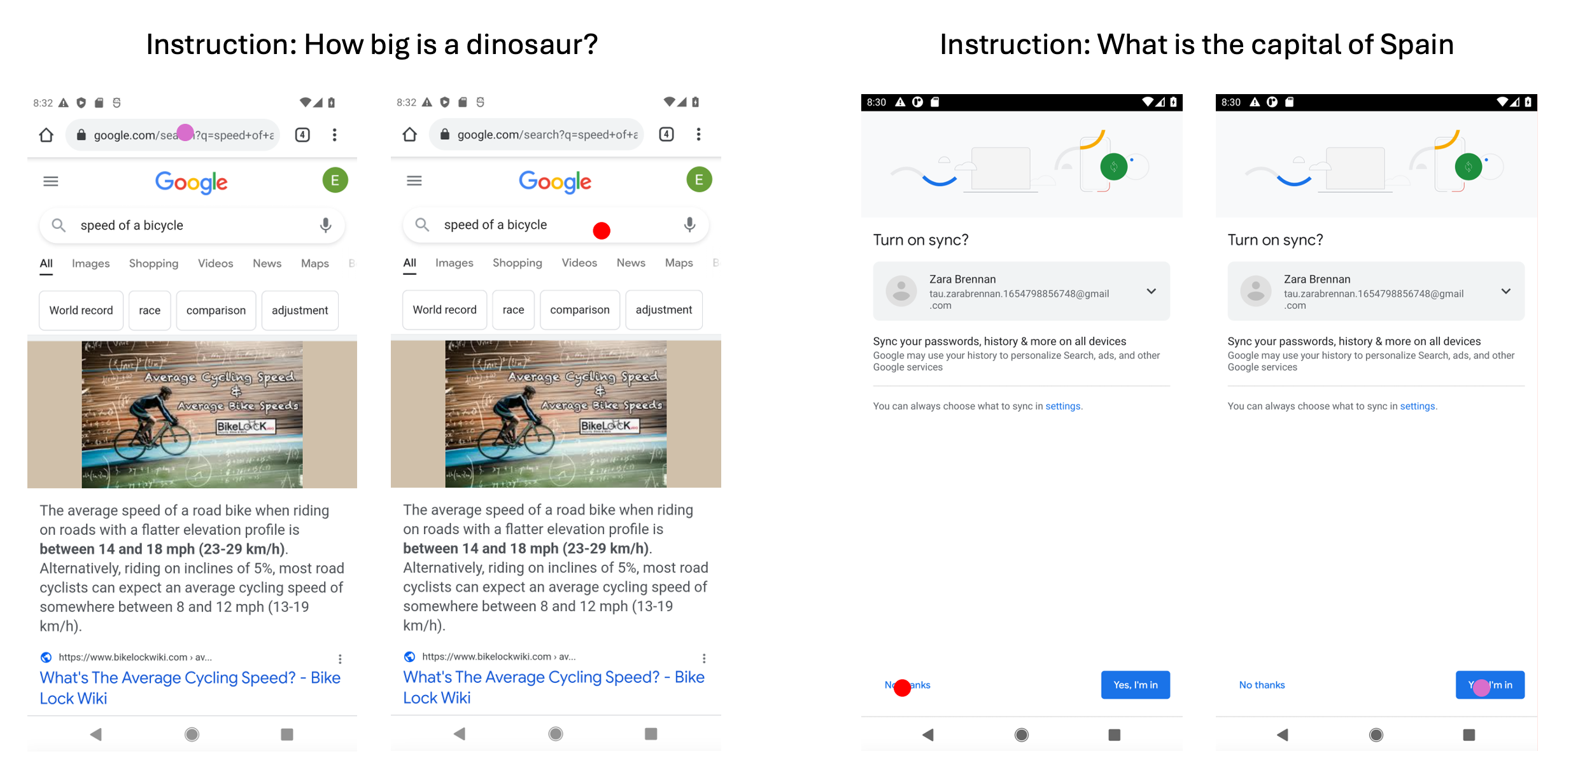Open the bikelockwiki result's three-dot options in the leftmost phone
The image size is (1578, 777).
pos(340,659)
